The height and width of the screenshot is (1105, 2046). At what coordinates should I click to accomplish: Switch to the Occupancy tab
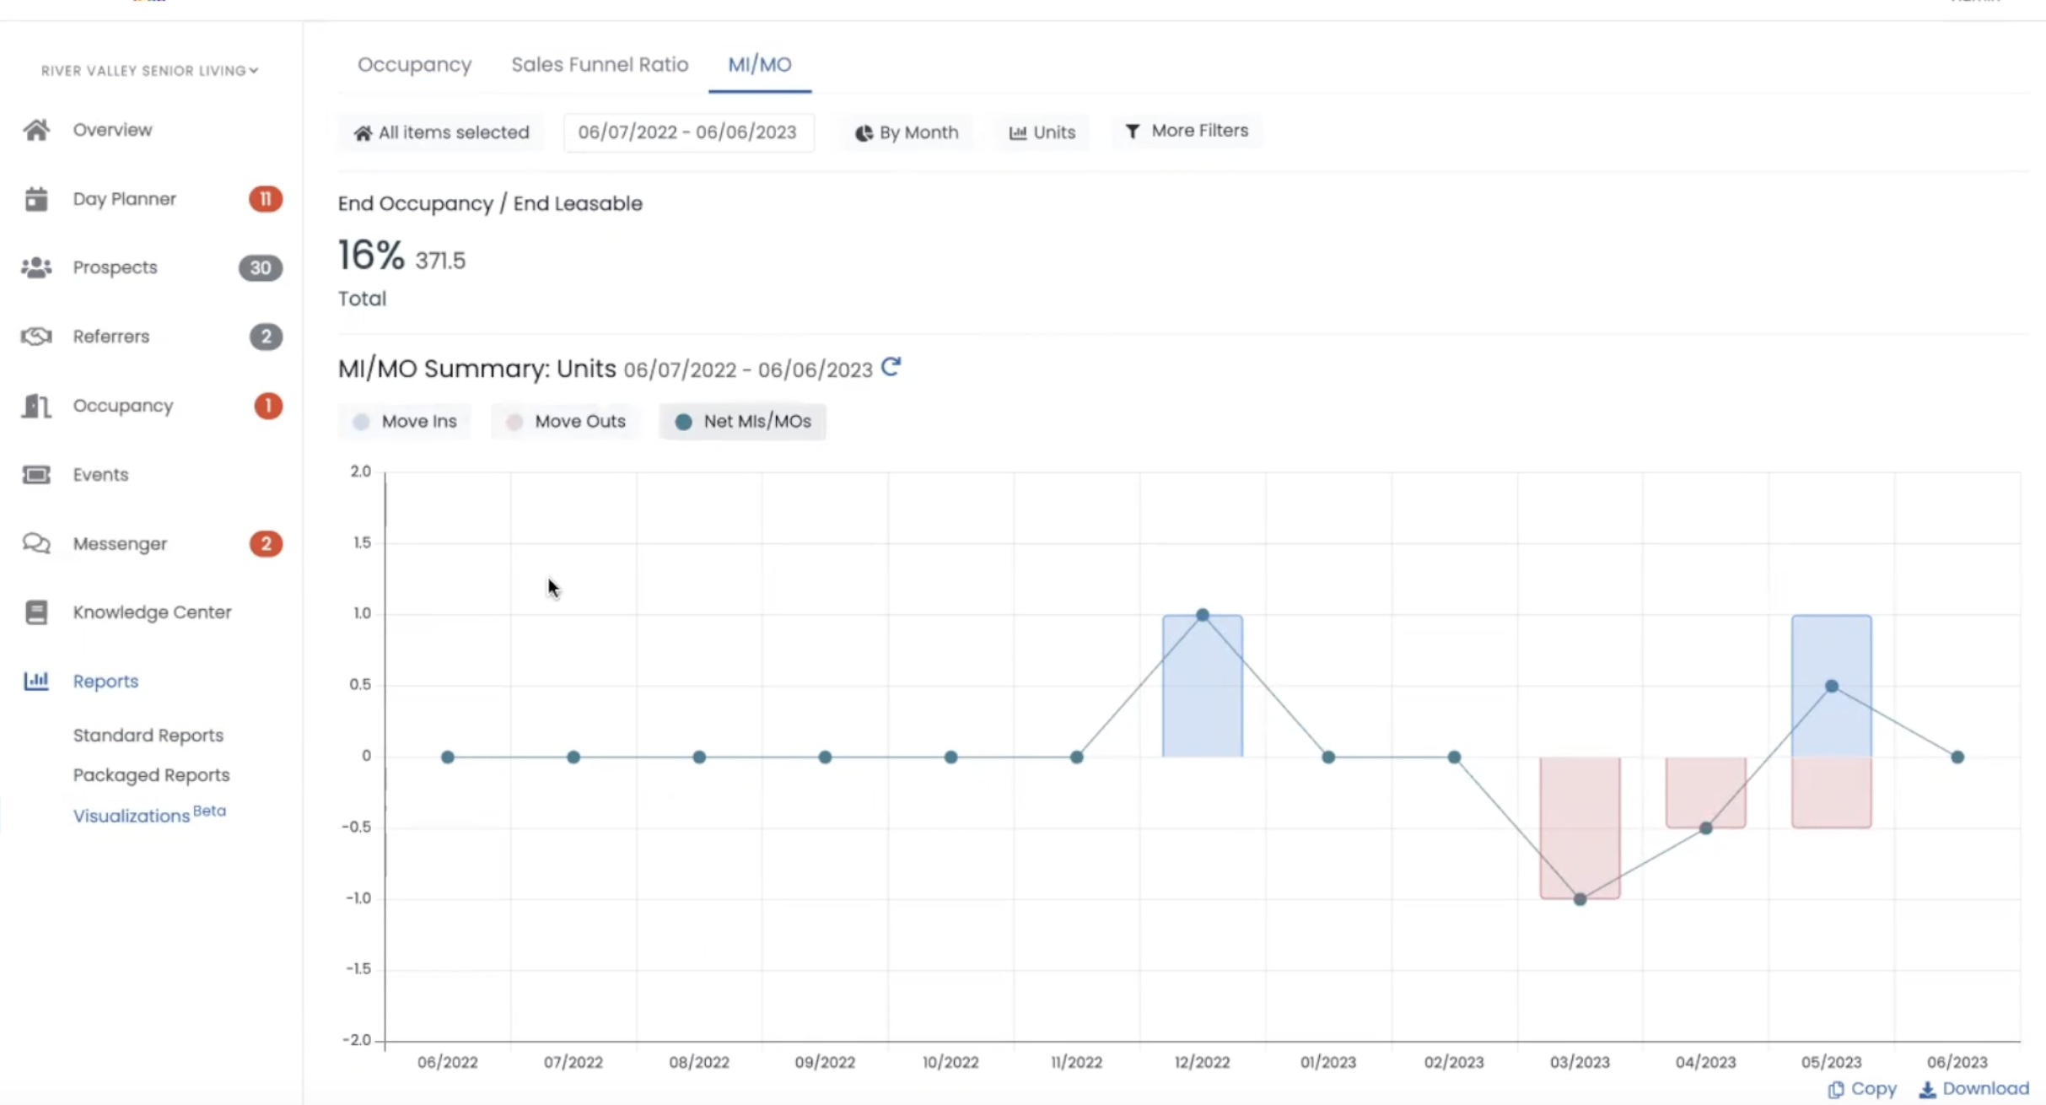point(414,65)
